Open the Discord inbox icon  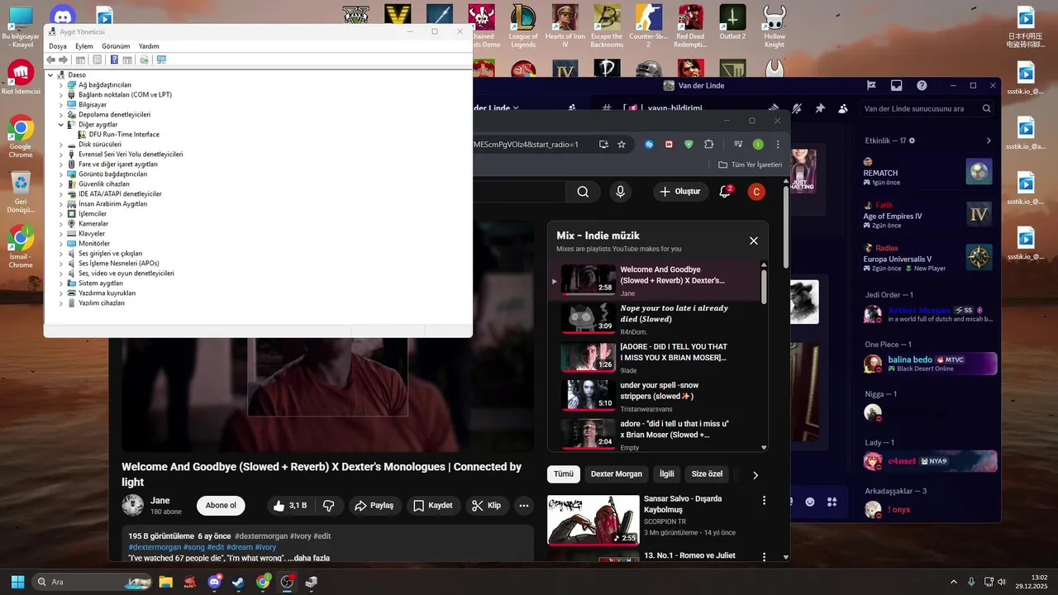(x=896, y=85)
